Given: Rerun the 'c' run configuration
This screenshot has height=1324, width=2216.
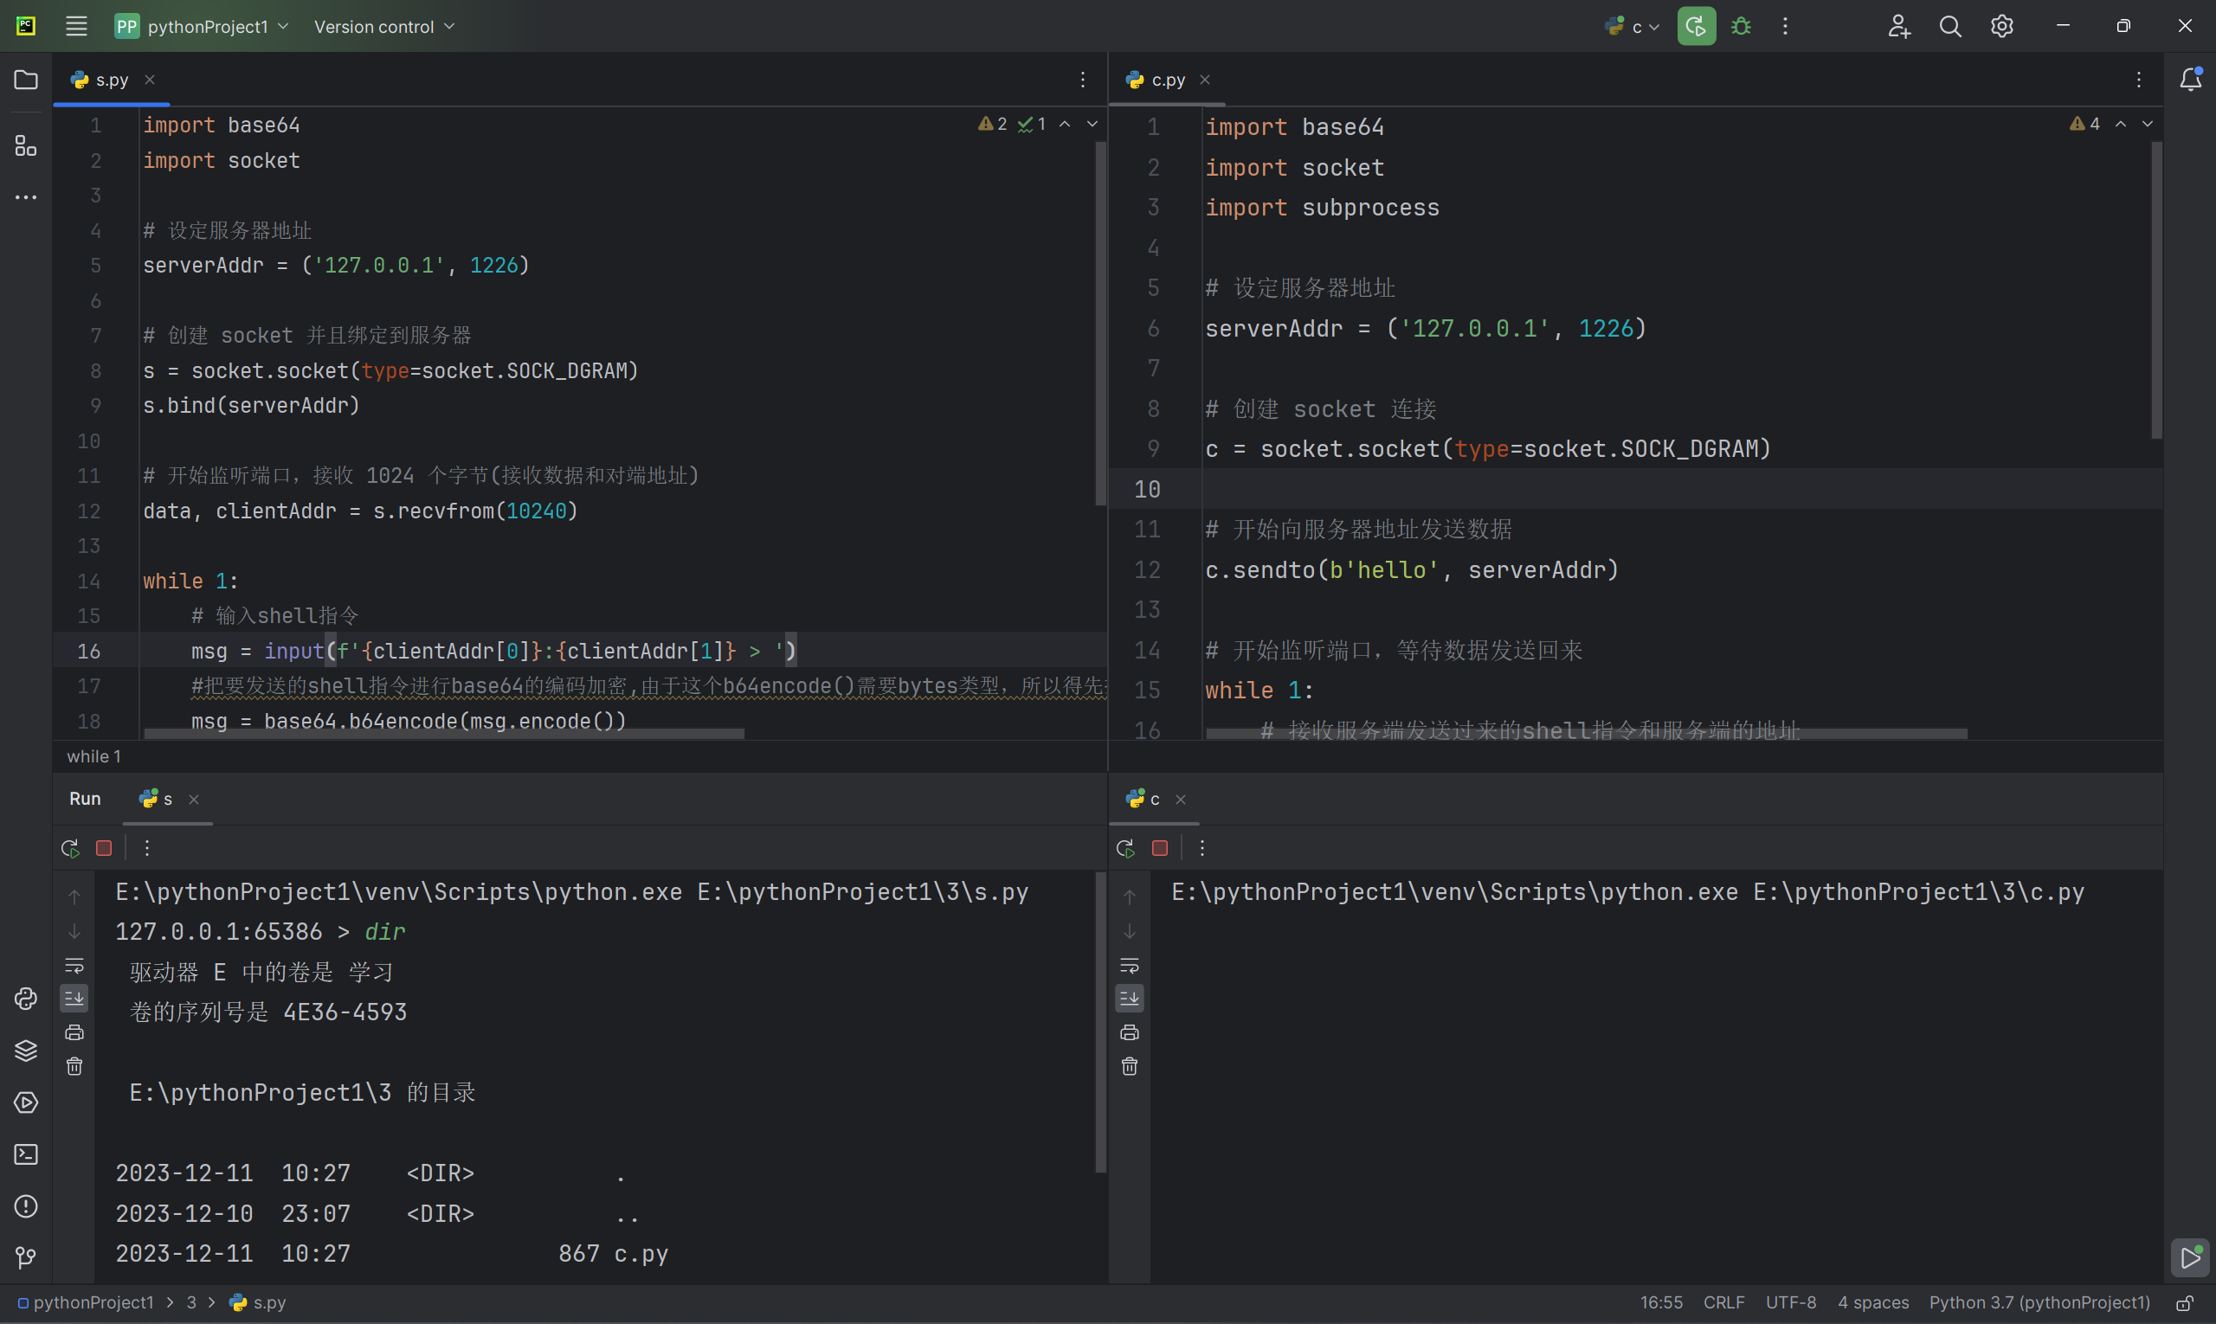Looking at the screenshot, I should click(x=1124, y=847).
